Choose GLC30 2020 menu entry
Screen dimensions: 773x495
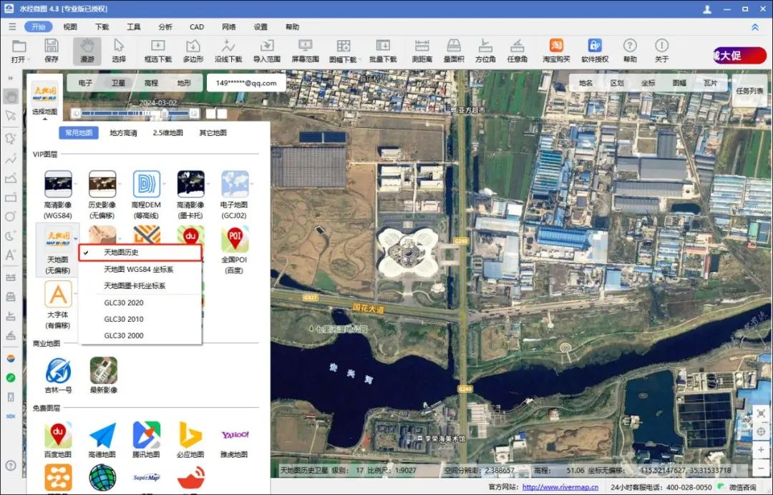(140, 303)
